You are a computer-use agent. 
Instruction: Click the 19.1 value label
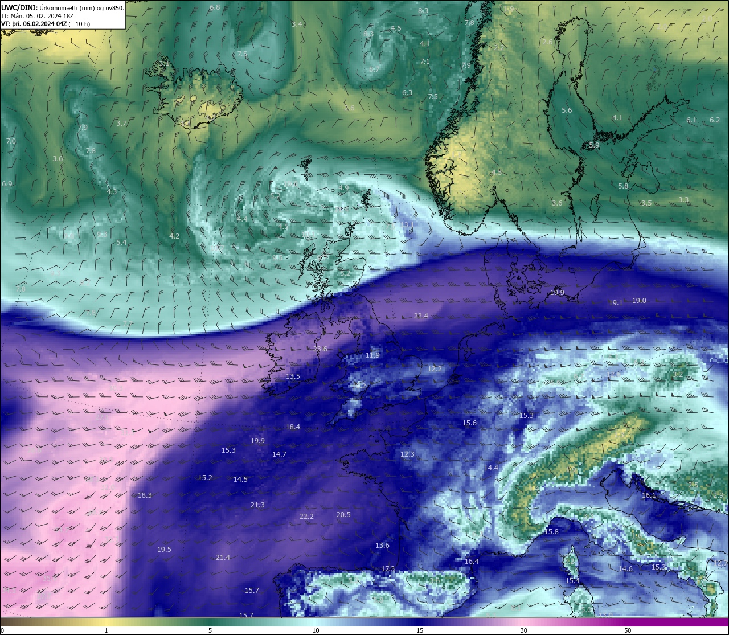click(616, 304)
